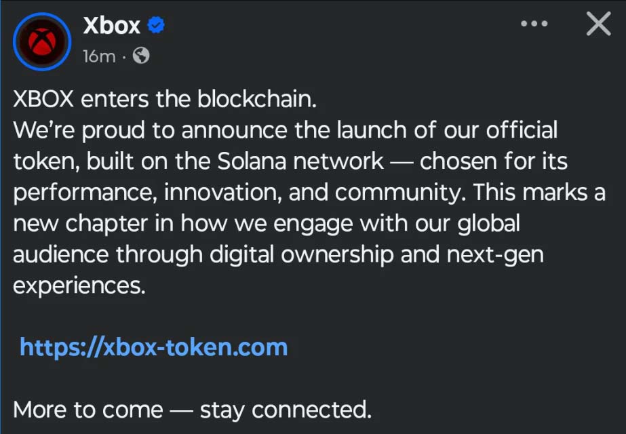Click the blue verified badge beside Xbox
Screen dimensions: 626x434
(157, 26)
